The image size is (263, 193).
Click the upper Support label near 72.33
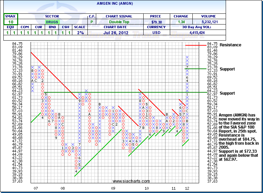[227, 69]
